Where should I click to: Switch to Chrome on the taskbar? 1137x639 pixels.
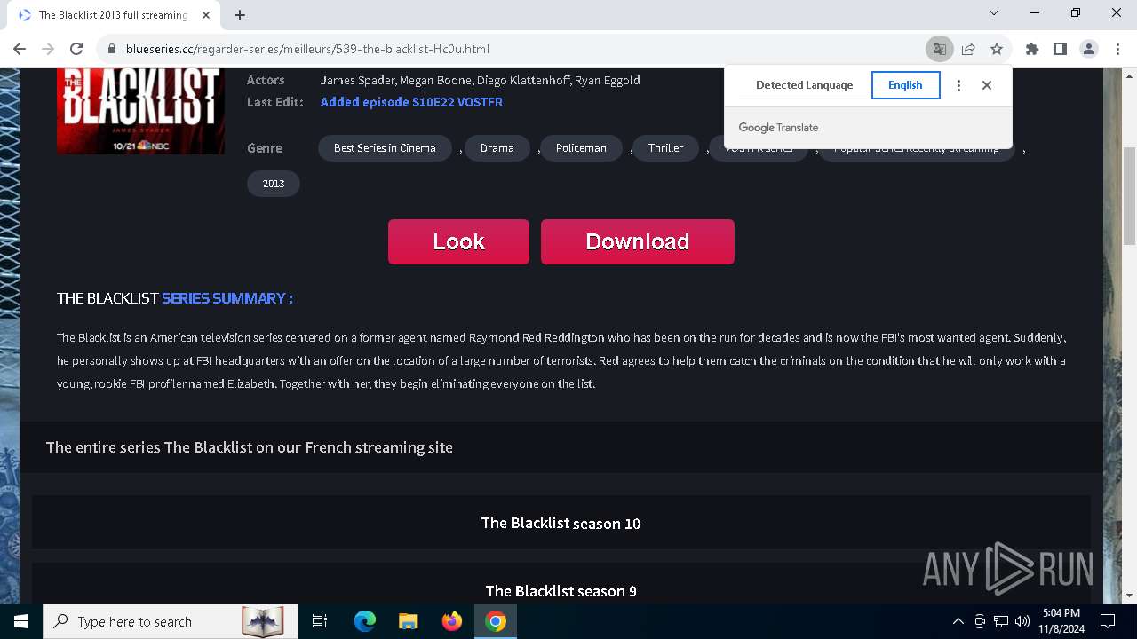pyautogui.click(x=496, y=621)
